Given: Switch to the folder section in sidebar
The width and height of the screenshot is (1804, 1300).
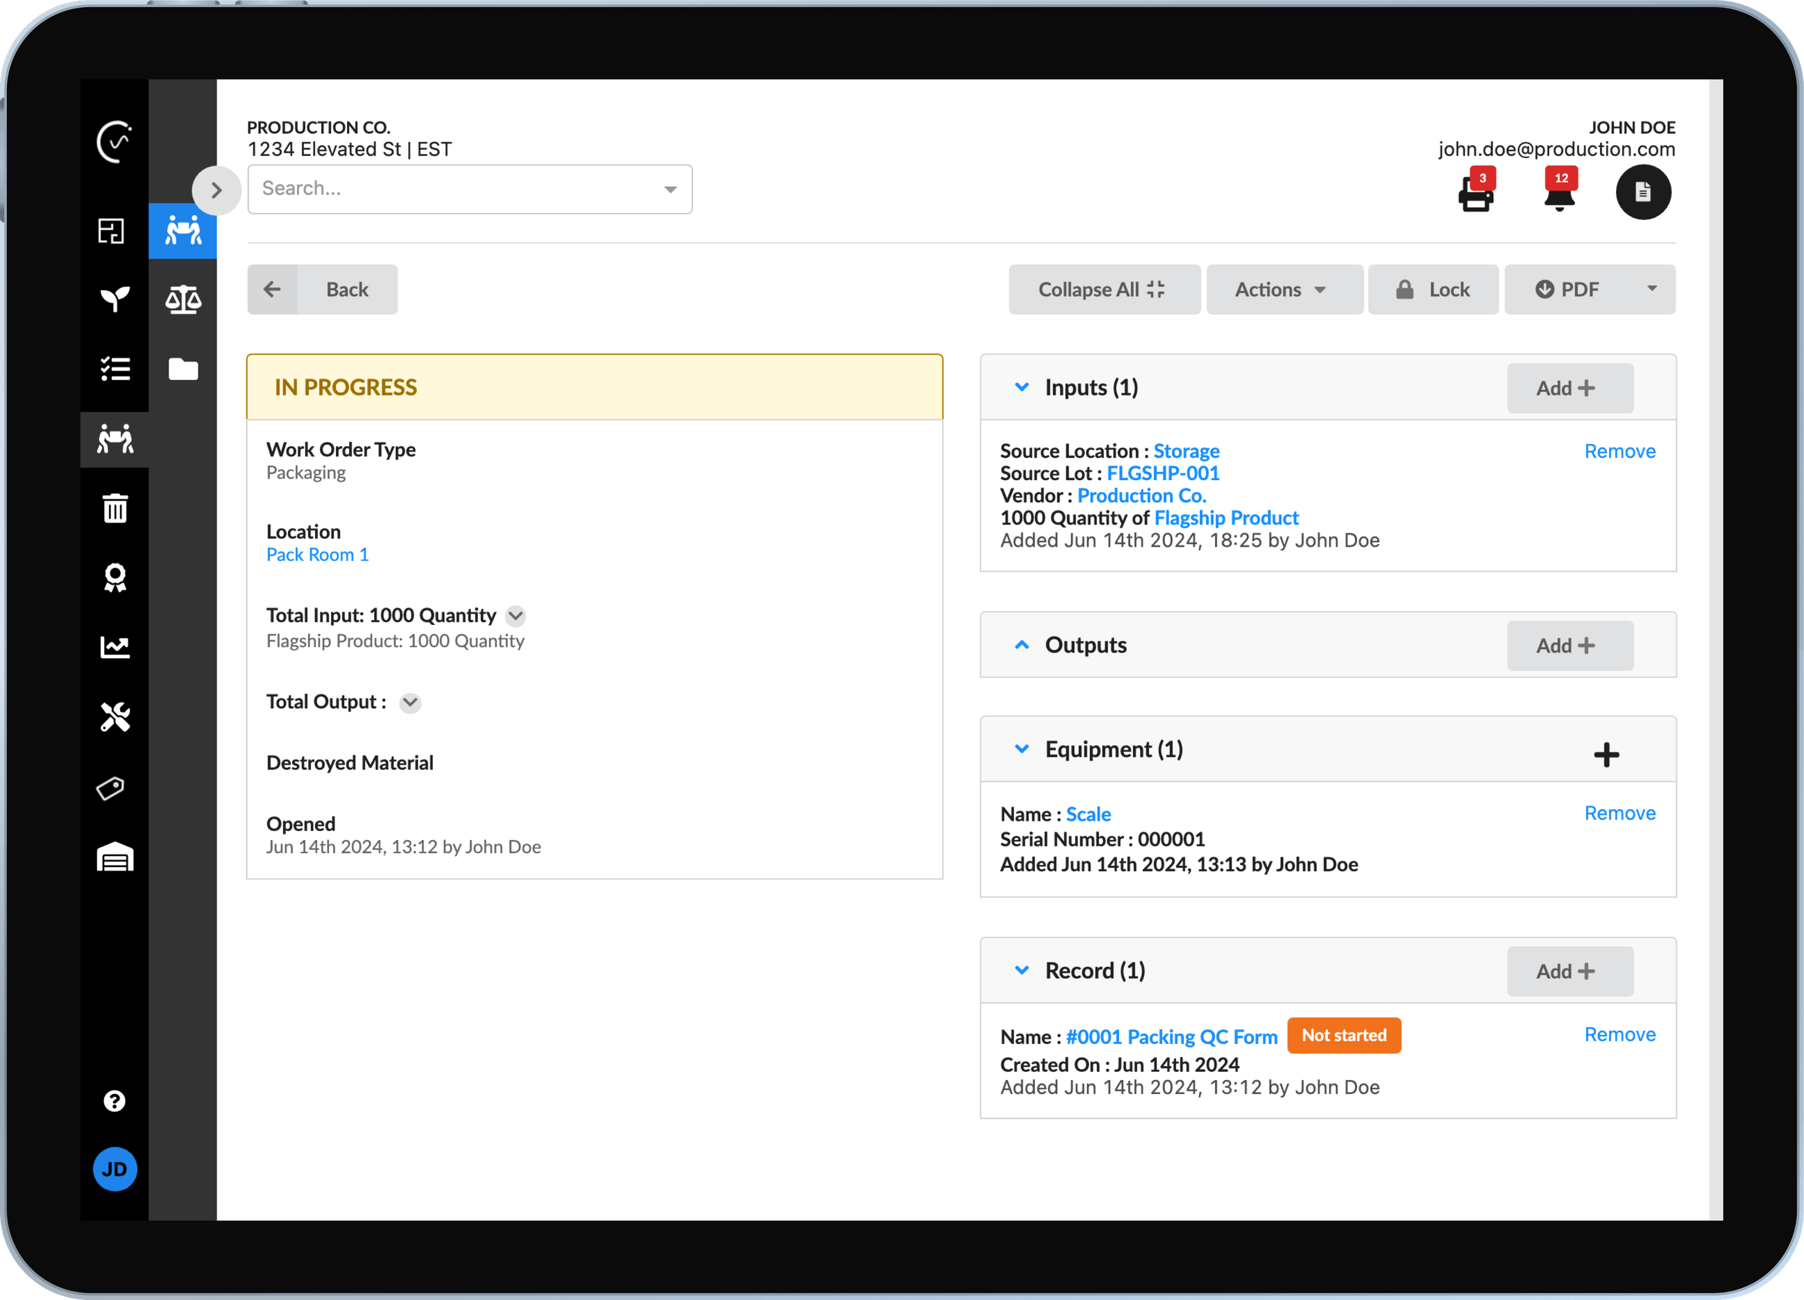Looking at the screenshot, I should (x=183, y=368).
